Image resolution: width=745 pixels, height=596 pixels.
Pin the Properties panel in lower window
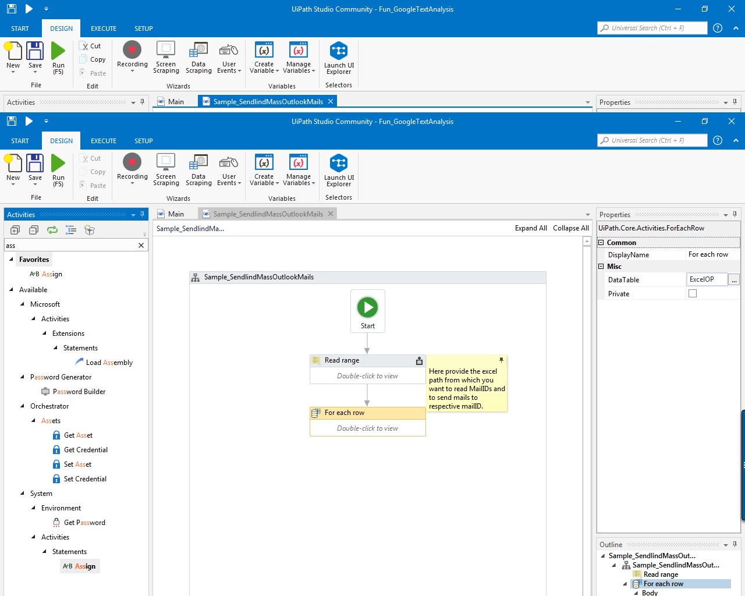735,214
